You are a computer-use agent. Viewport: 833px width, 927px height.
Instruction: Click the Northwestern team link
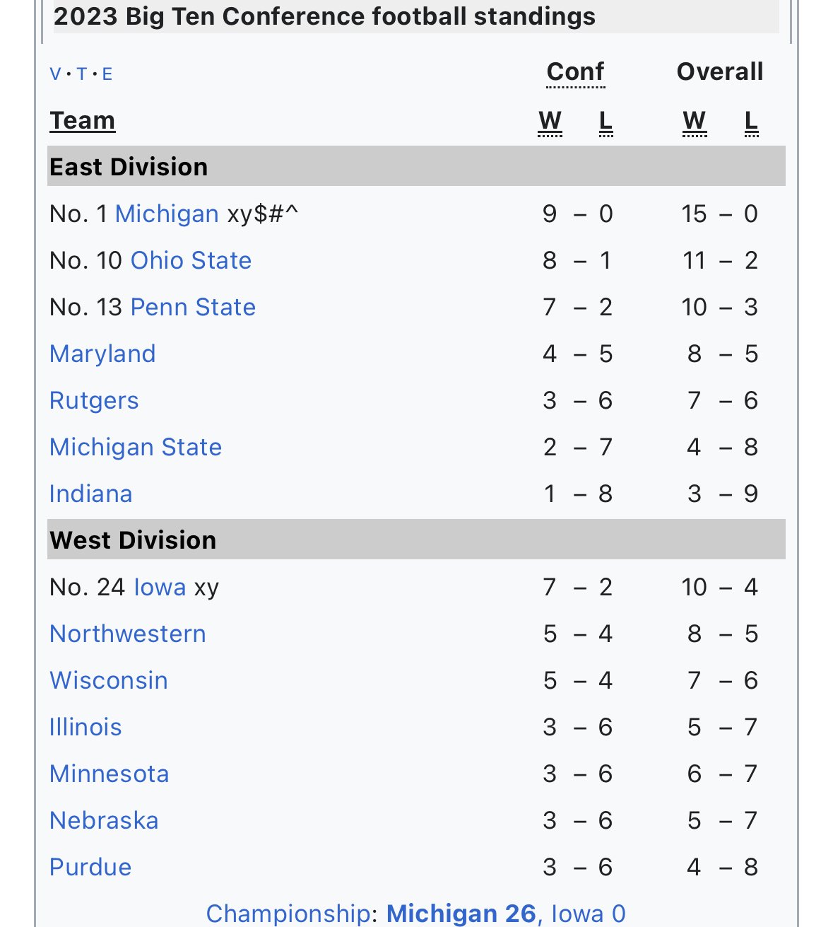tap(127, 634)
